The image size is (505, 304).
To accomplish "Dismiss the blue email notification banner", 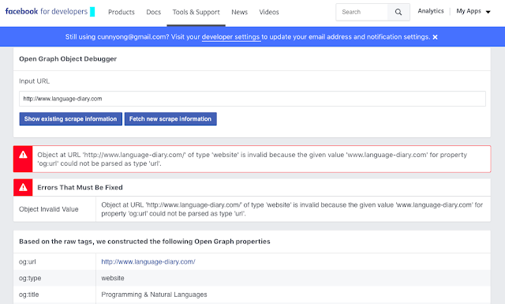I will coord(435,37).
